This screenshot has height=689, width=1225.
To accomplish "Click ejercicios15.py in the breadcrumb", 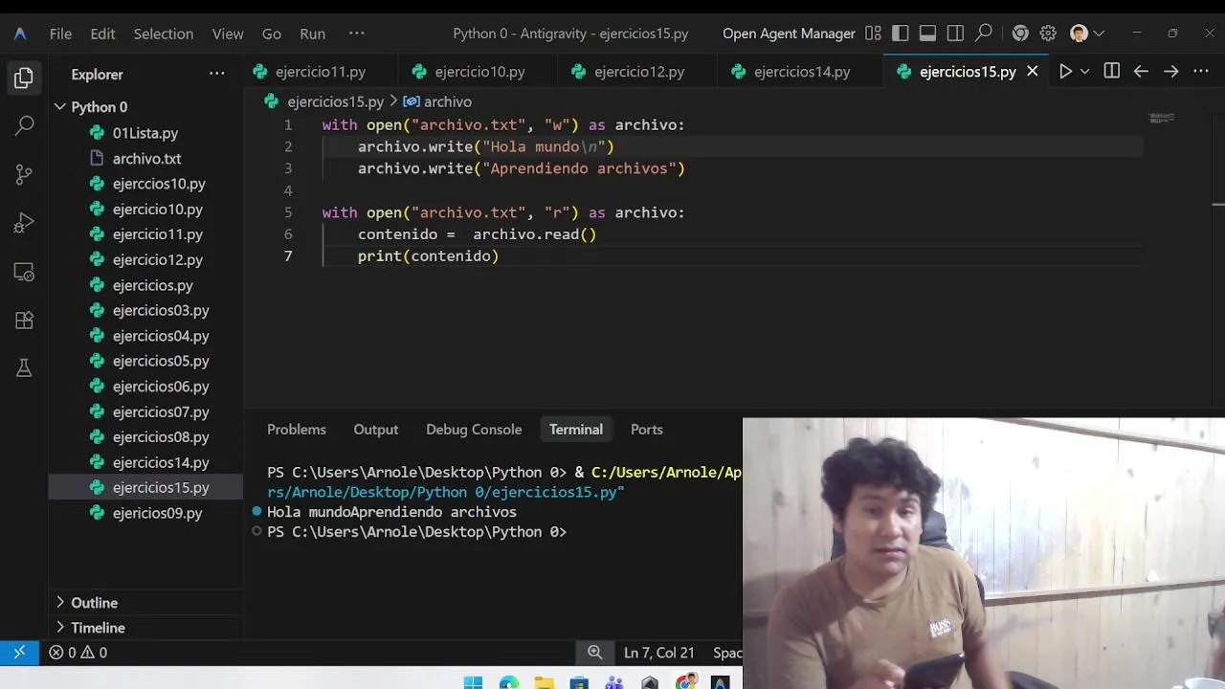I will [335, 101].
